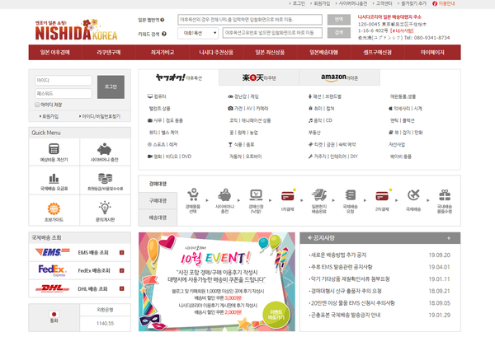This screenshot has height=337, width=495.
Task: Click 즐겨찾기 추가 link in top bar
Action: [x=413, y=3]
